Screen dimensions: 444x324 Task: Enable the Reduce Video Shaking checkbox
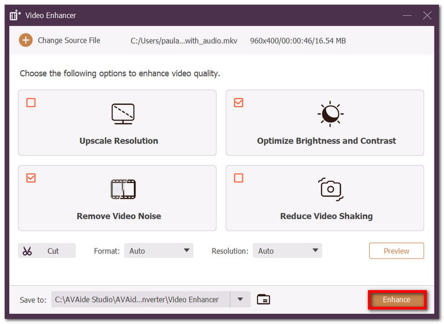pyautogui.click(x=239, y=178)
